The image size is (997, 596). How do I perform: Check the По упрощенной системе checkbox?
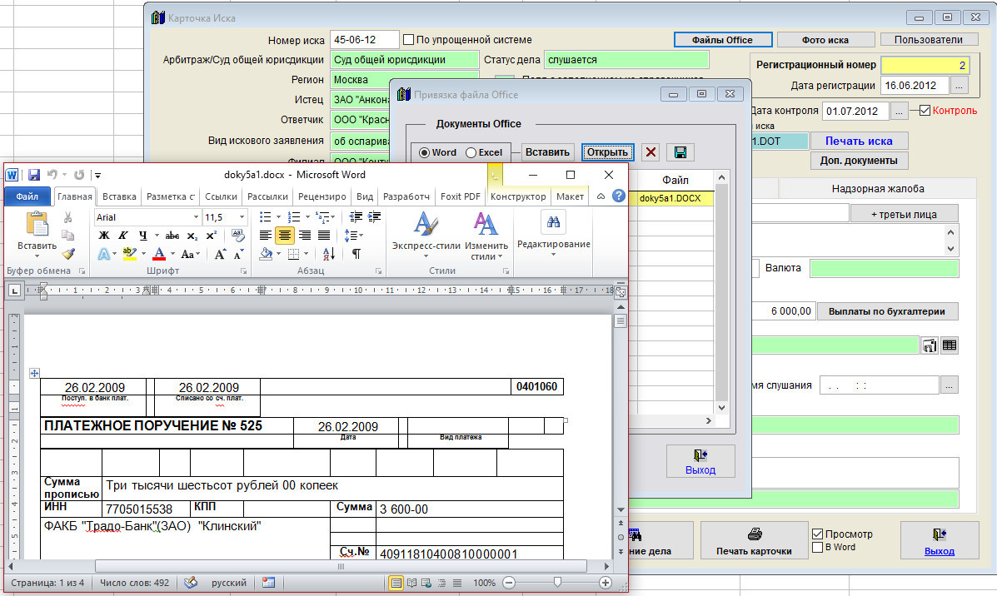[x=409, y=39]
